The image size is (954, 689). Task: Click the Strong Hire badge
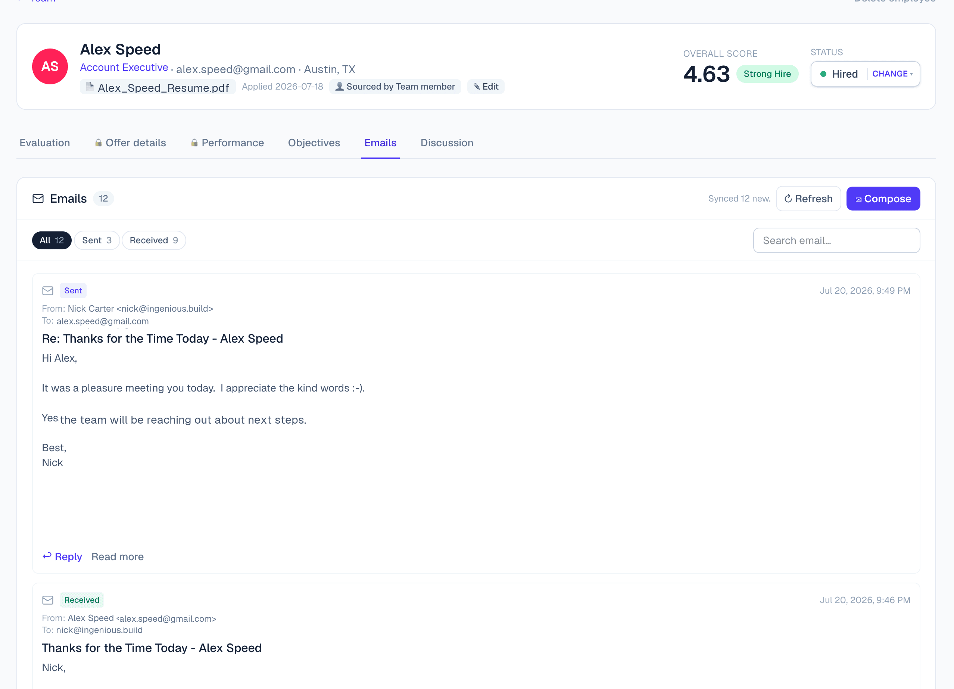click(x=767, y=74)
